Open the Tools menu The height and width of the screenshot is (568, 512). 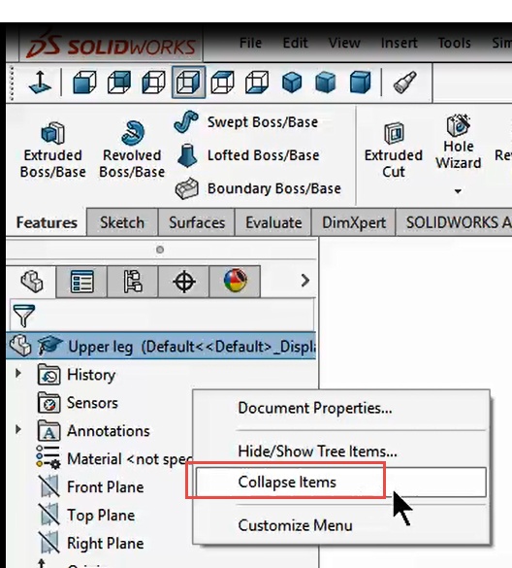click(454, 43)
